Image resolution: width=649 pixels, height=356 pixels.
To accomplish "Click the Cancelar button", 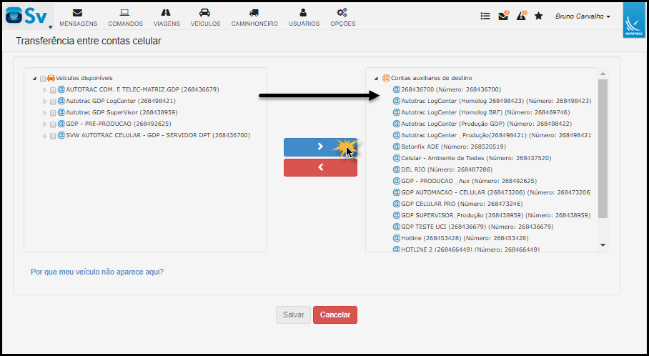I will coord(335,315).
